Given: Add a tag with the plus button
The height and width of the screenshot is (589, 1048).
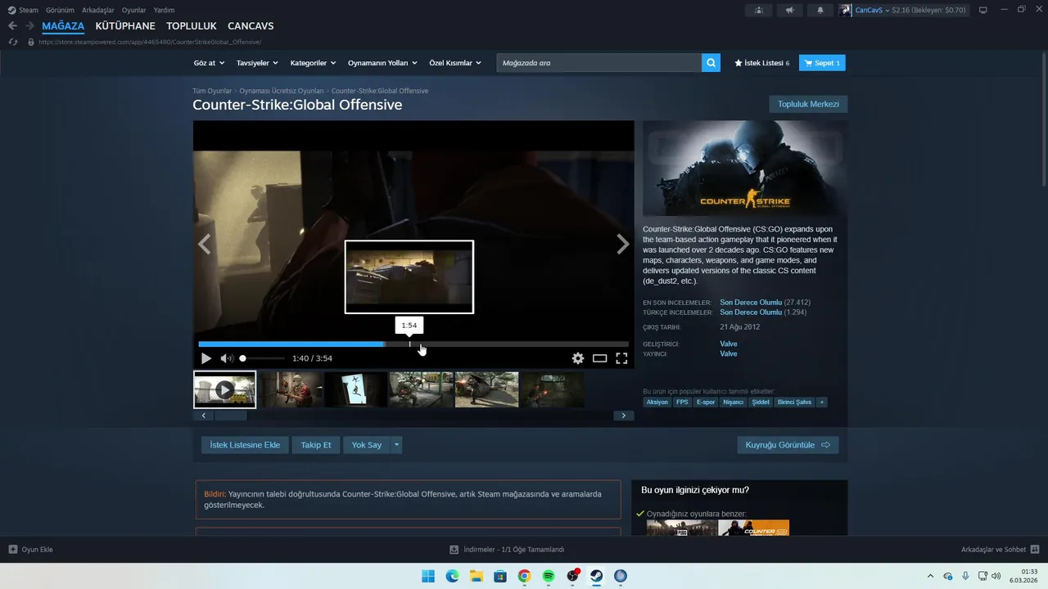Looking at the screenshot, I should point(821,402).
